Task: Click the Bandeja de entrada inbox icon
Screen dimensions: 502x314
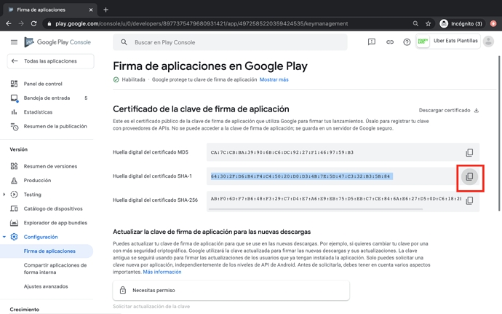Action: pos(14,98)
